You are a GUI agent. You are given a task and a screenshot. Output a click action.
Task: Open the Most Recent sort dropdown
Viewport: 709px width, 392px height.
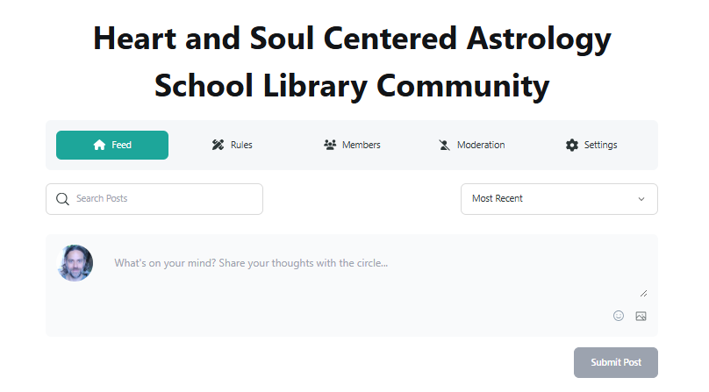(x=558, y=199)
